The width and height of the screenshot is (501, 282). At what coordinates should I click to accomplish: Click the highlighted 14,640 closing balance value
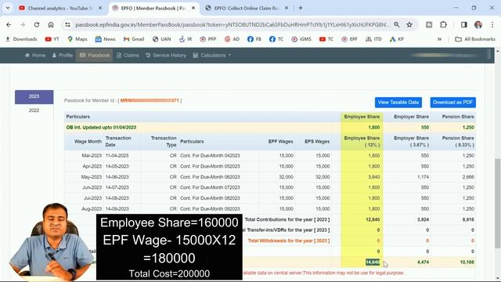point(373,262)
